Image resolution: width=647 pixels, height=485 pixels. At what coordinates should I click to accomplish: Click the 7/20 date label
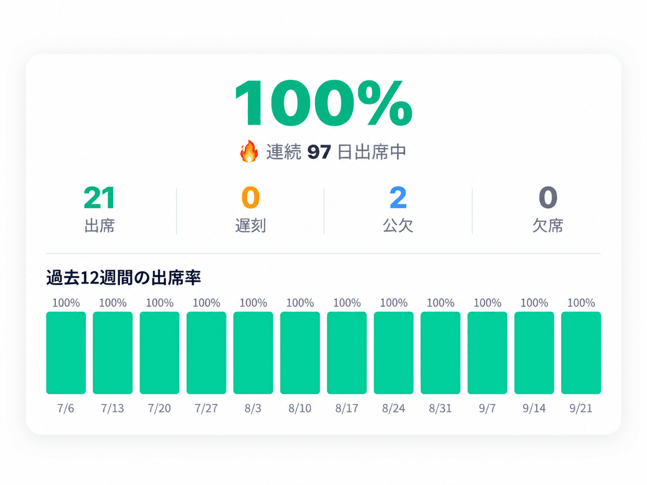click(x=160, y=408)
